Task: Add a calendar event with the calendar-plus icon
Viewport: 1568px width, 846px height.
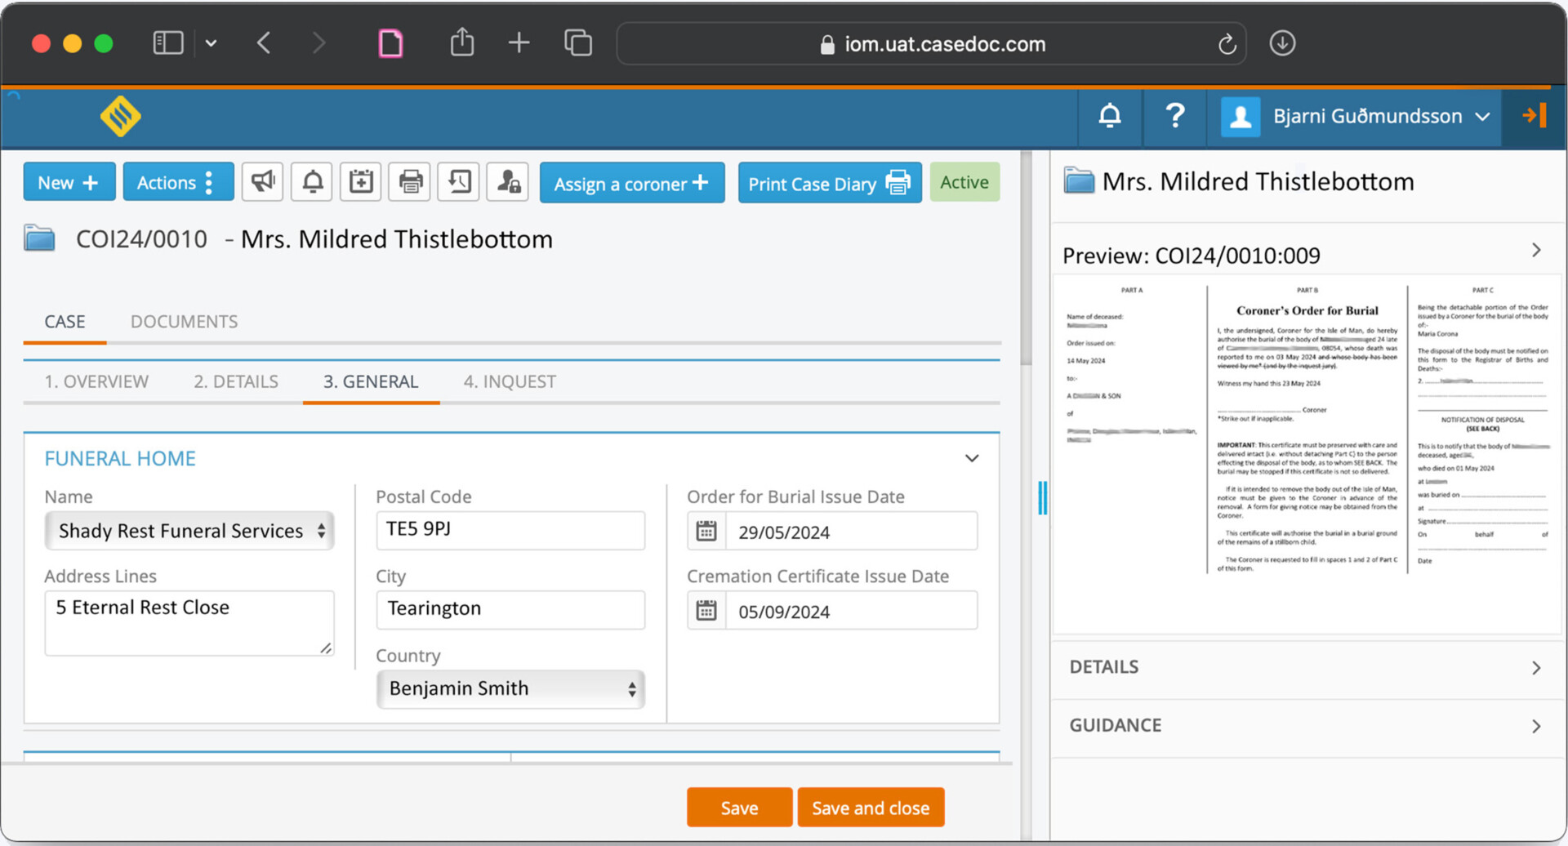Action: click(360, 182)
